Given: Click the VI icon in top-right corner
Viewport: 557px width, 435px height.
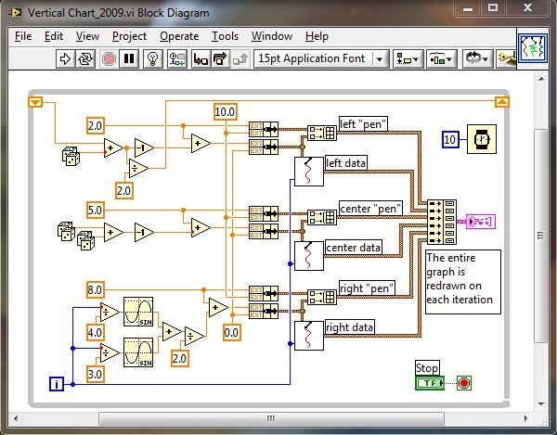Looking at the screenshot, I should pos(534,48).
